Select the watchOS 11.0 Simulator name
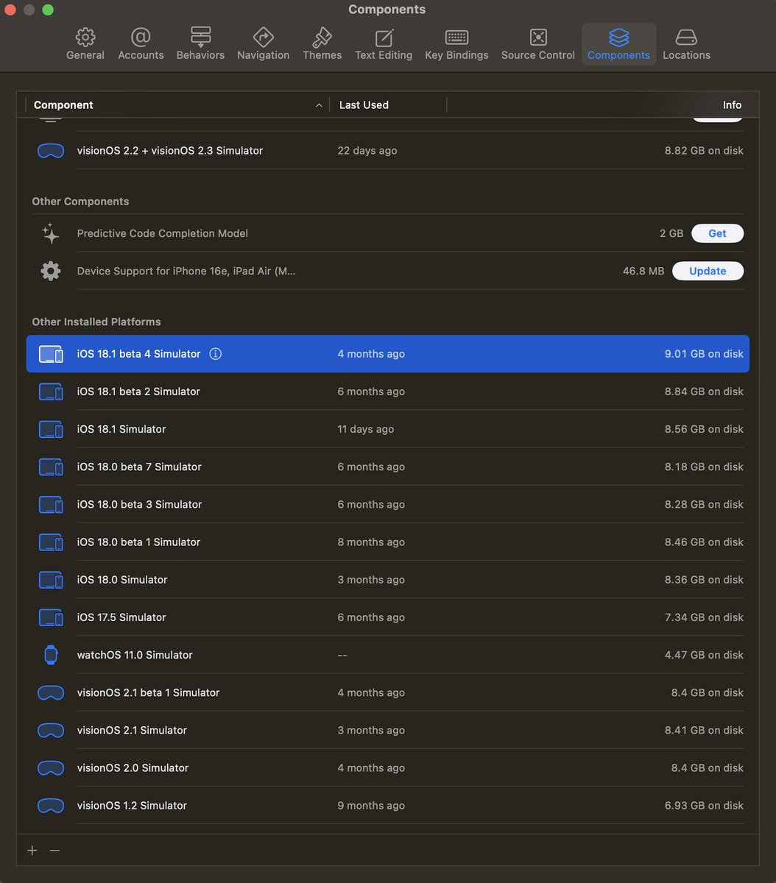 135,655
